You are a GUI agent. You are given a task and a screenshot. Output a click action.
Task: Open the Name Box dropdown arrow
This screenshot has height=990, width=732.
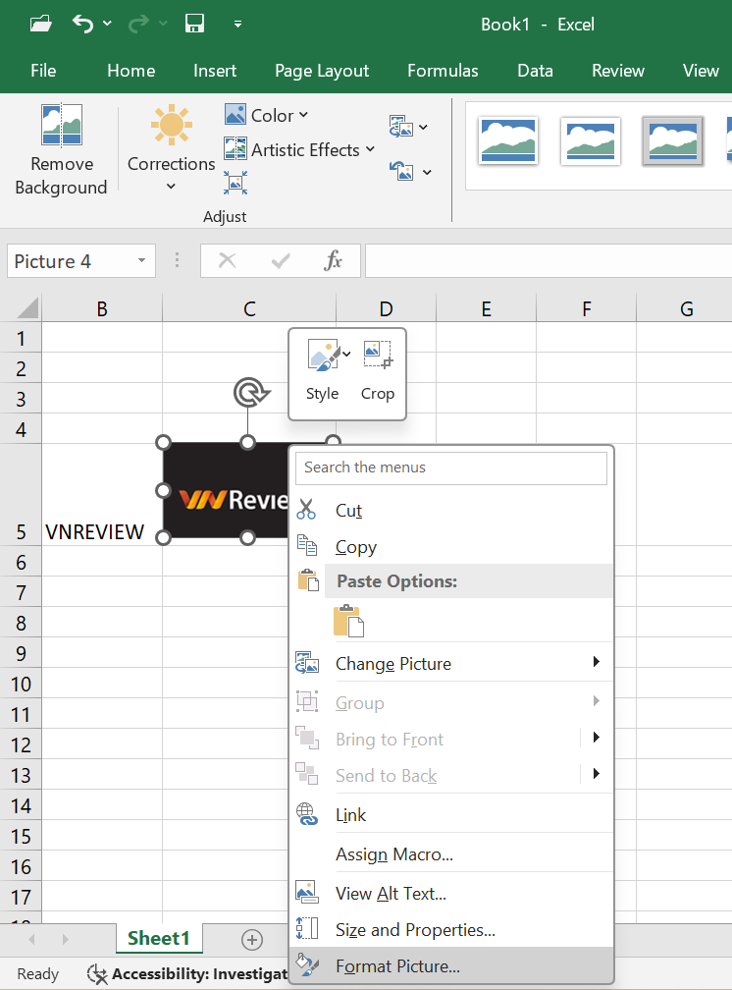coord(141,261)
